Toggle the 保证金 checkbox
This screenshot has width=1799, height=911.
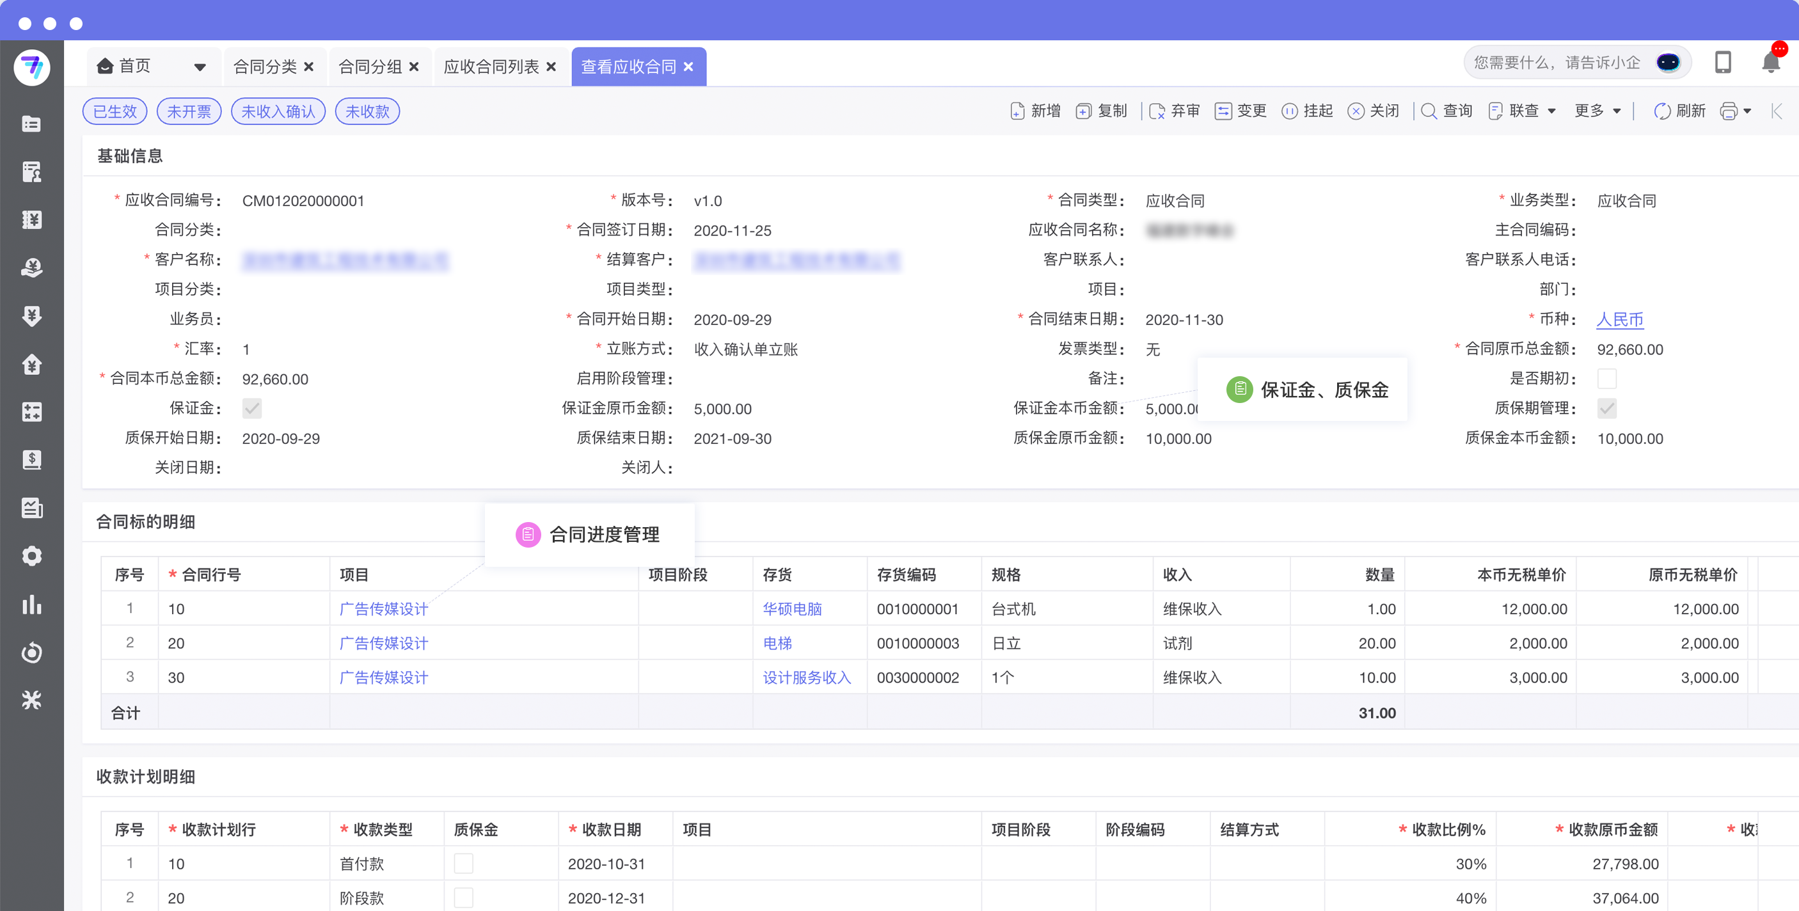pyautogui.click(x=252, y=408)
